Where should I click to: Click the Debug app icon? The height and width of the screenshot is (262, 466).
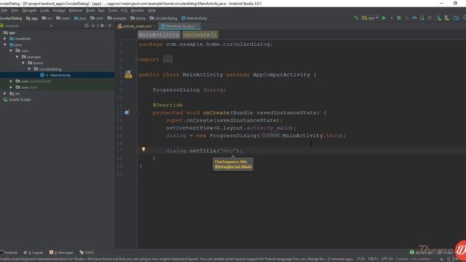pos(399,18)
